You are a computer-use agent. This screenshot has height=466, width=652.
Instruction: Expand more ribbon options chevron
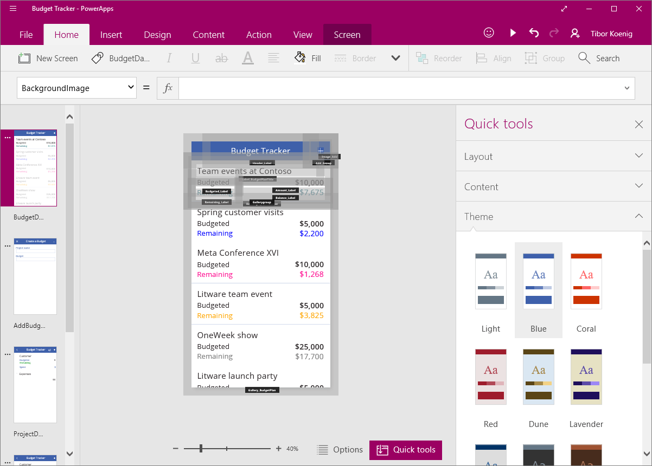[x=396, y=58]
